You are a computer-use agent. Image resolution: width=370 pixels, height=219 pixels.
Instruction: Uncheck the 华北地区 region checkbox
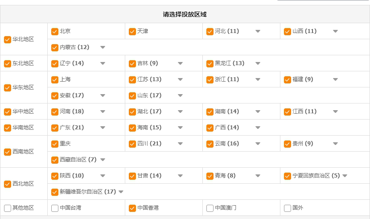tap(8, 40)
